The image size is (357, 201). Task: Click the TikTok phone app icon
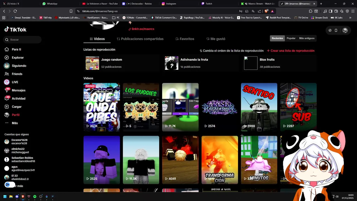coord(336,30)
